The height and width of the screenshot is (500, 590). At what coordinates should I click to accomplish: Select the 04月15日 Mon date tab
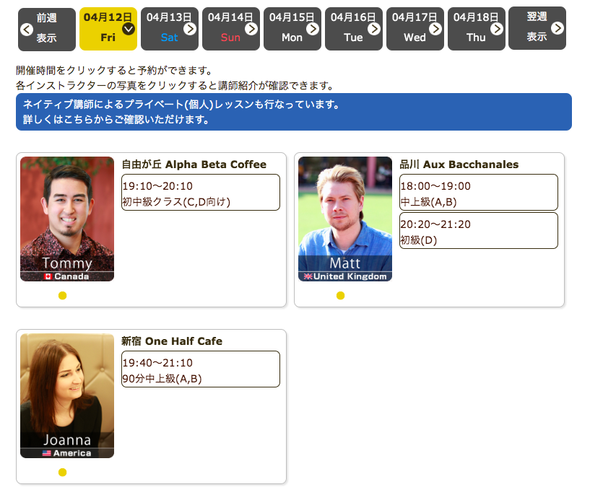[292, 29]
